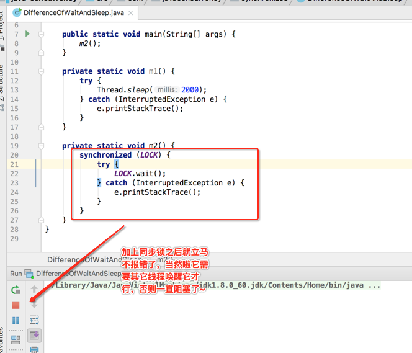
Task: Restore the Run panel layout
Action: click(16, 340)
